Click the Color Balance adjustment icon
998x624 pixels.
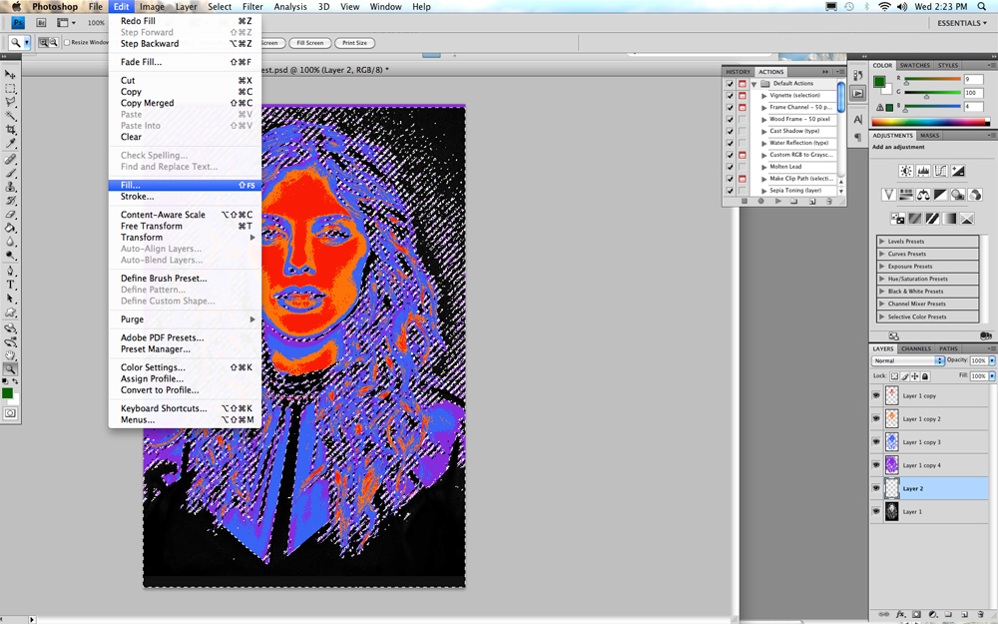pyautogui.click(x=923, y=195)
